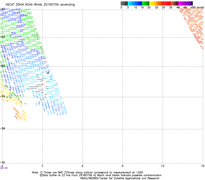The height and width of the screenshot is (180, 205).
Task: Click the '6' longitude label on bottom axis
Action: pos(83,166)
